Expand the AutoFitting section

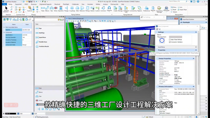click(x=196, y=47)
